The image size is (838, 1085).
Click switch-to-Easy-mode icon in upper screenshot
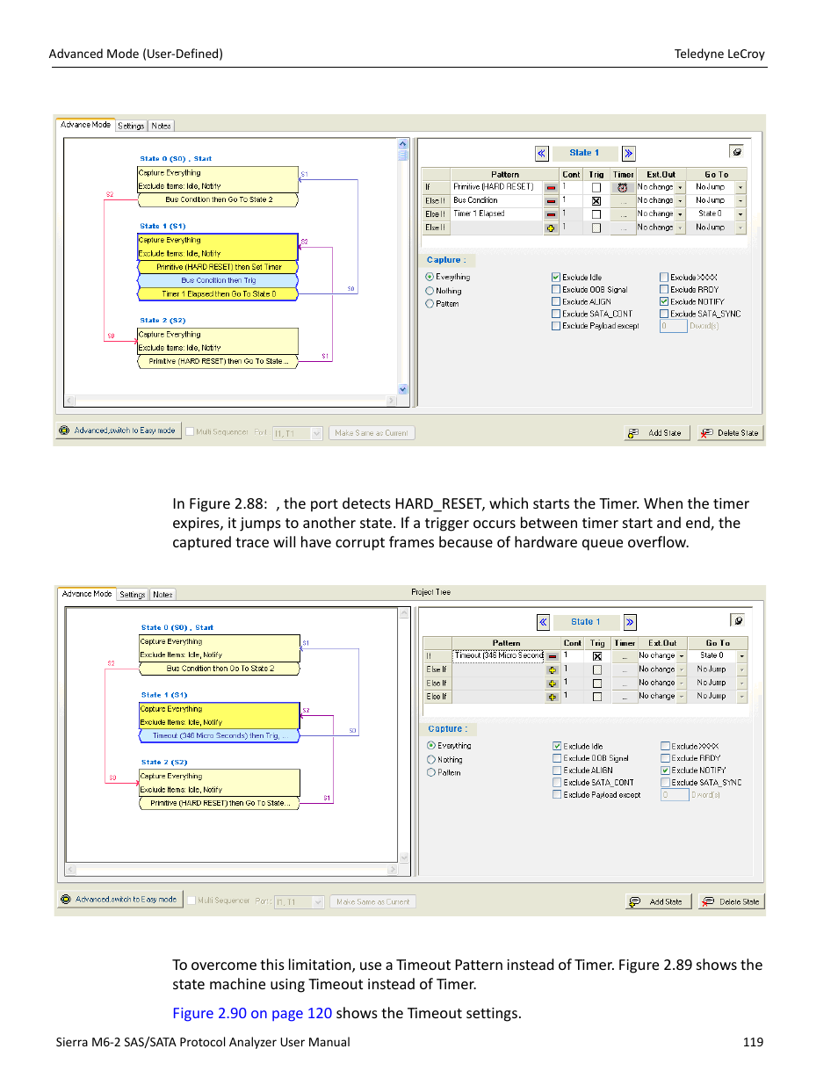coord(64,430)
